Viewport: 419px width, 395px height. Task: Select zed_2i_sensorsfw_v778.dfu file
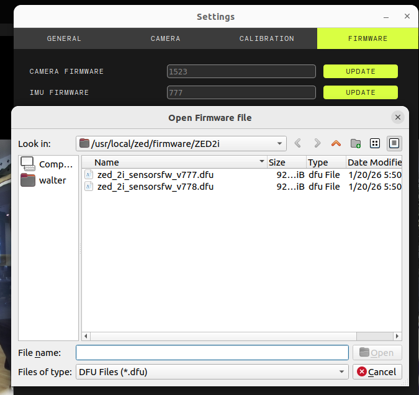click(x=155, y=186)
